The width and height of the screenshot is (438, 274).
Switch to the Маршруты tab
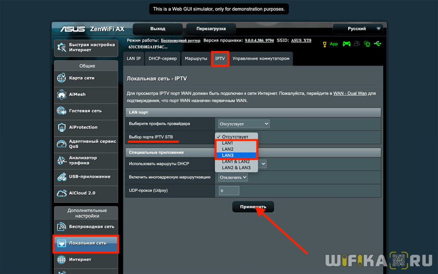[x=196, y=59]
